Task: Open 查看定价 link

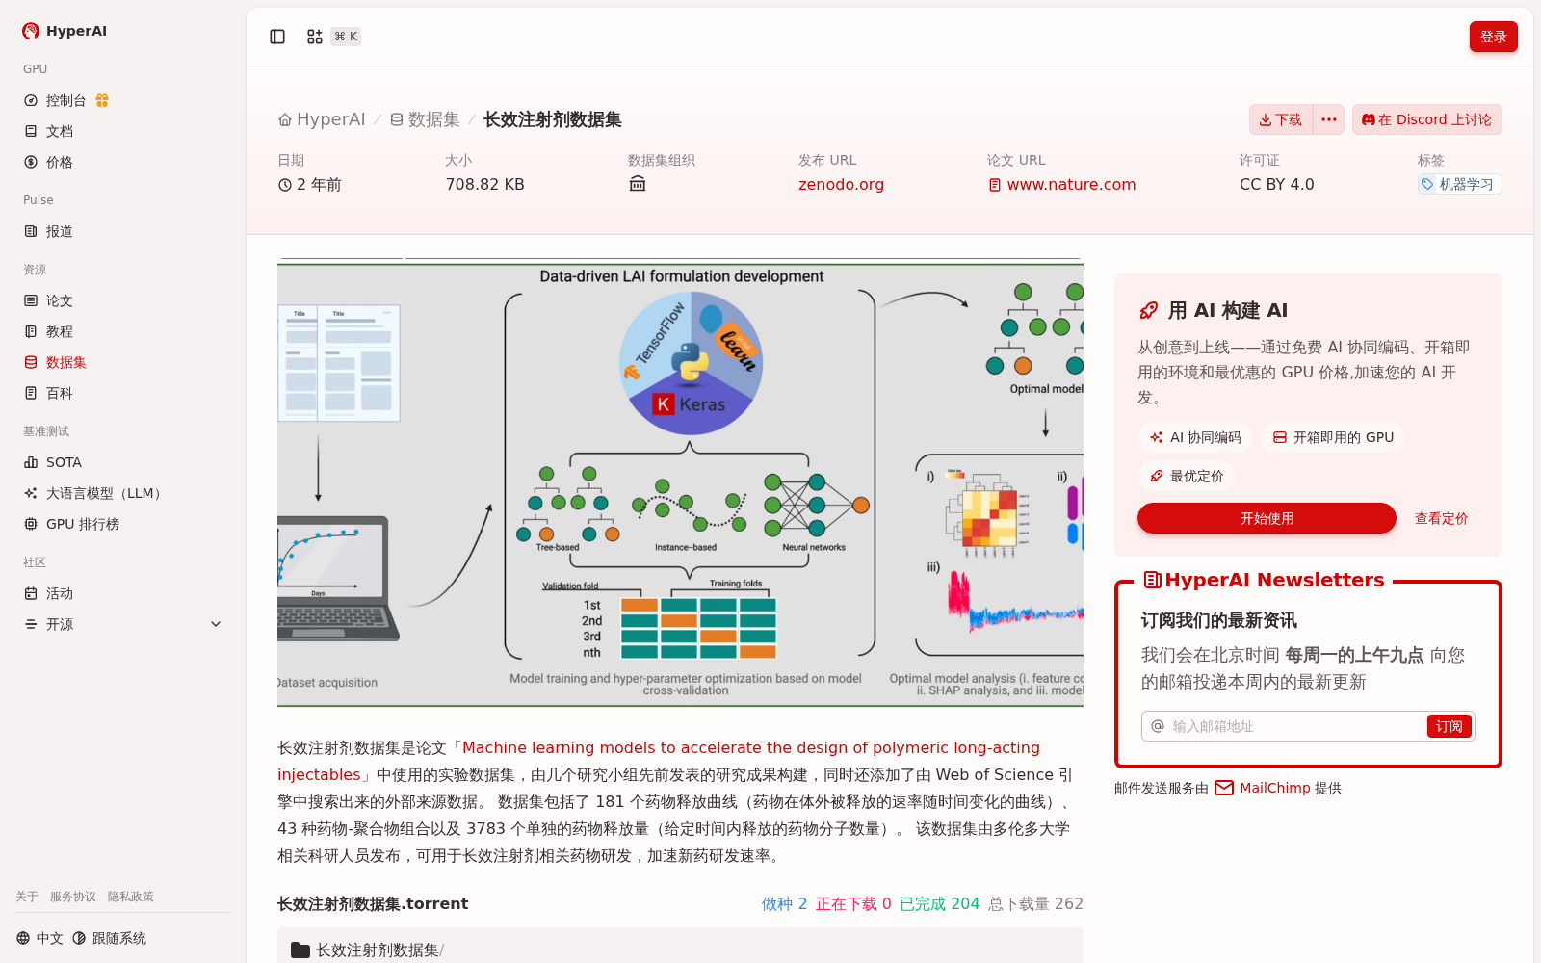Action: click(1441, 518)
